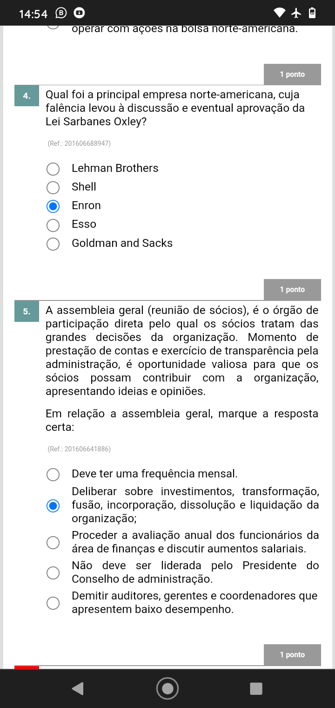This screenshot has width=335, height=708.
Task: Tap the Android back navigation button
Action: 78,688
